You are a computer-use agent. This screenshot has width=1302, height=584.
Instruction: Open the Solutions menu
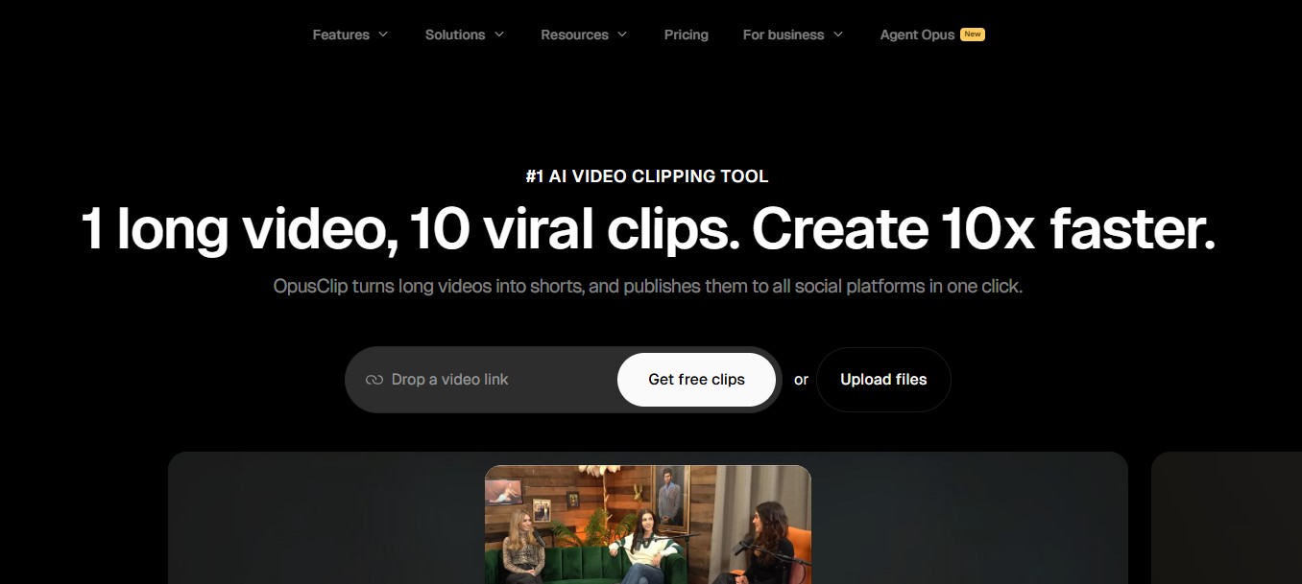click(x=455, y=35)
